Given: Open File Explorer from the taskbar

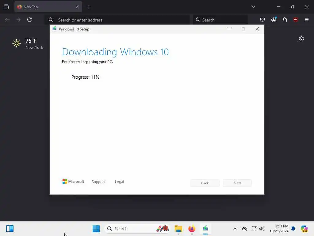Looking at the screenshot, I should click(178, 229).
